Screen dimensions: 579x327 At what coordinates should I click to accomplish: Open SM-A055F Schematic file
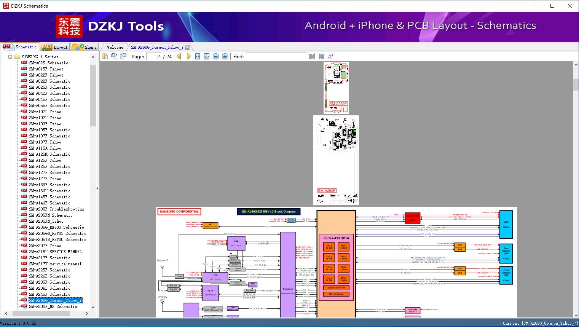tap(49, 105)
